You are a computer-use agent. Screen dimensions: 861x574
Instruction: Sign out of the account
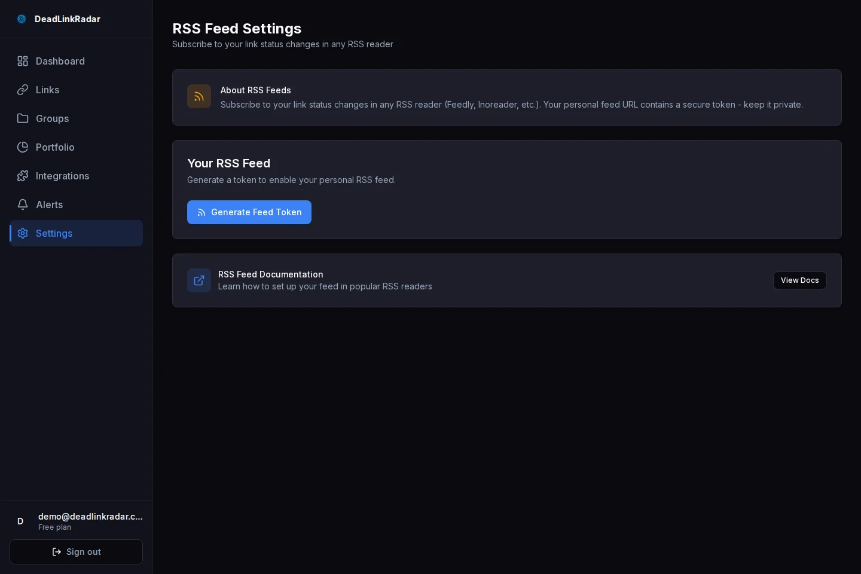tap(76, 552)
